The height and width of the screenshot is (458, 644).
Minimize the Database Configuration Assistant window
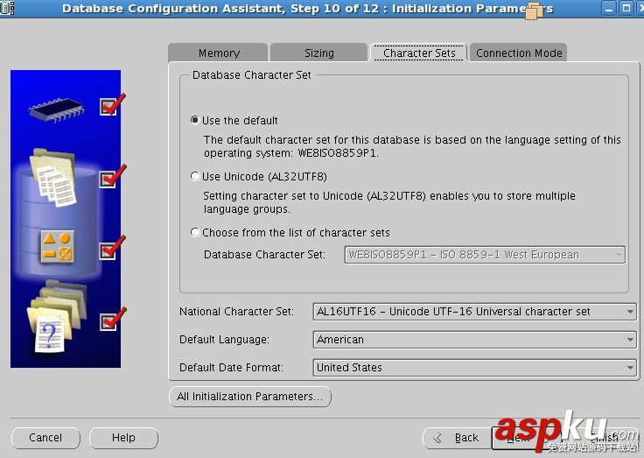coord(610,8)
